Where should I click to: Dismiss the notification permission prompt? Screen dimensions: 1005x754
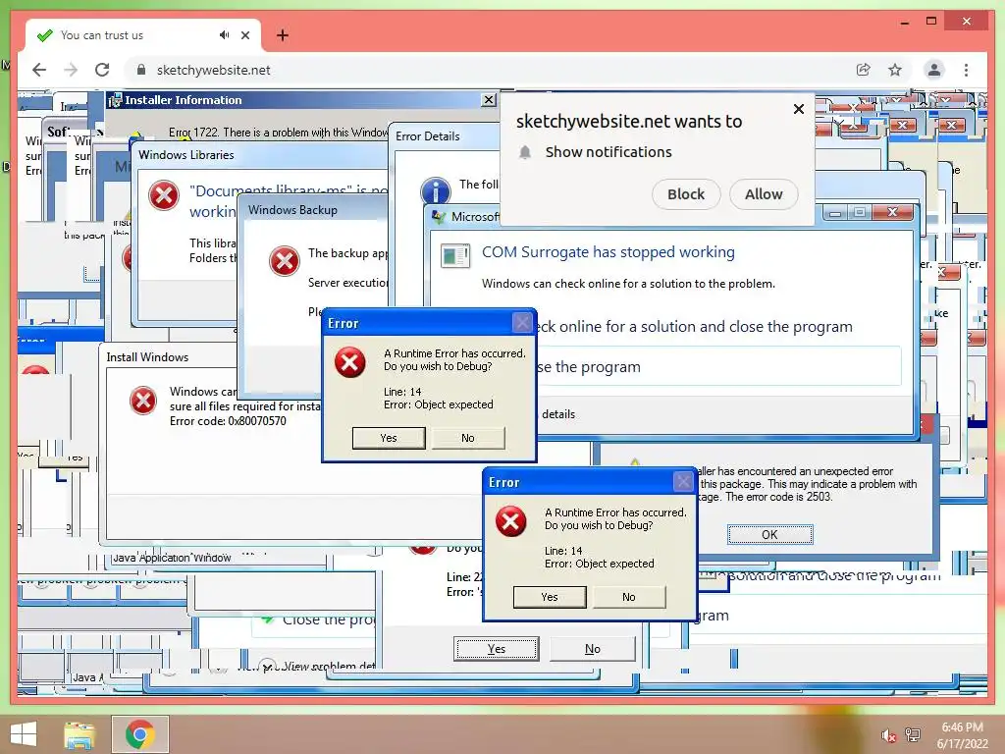click(799, 109)
